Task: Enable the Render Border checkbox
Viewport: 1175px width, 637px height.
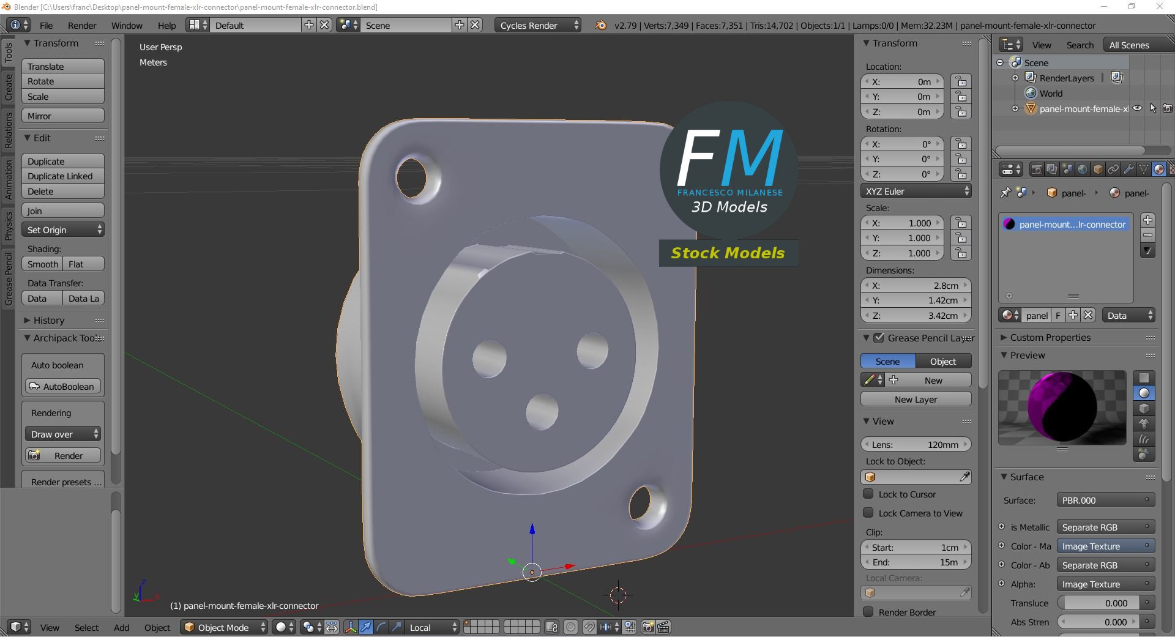Action: click(868, 612)
